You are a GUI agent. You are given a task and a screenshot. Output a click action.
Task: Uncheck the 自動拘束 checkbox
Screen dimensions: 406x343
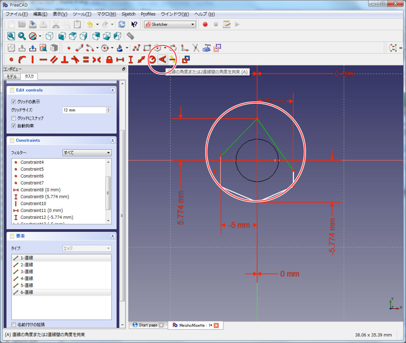point(14,126)
